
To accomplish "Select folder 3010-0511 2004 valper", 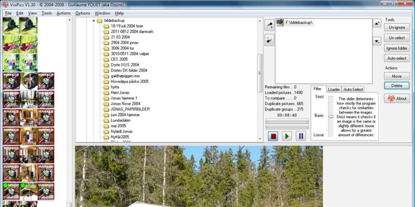I will click(x=130, y=54).
